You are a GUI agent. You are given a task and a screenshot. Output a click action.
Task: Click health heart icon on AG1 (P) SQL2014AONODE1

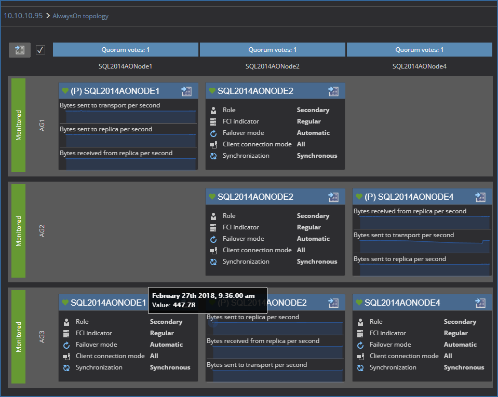coord(65,91)
